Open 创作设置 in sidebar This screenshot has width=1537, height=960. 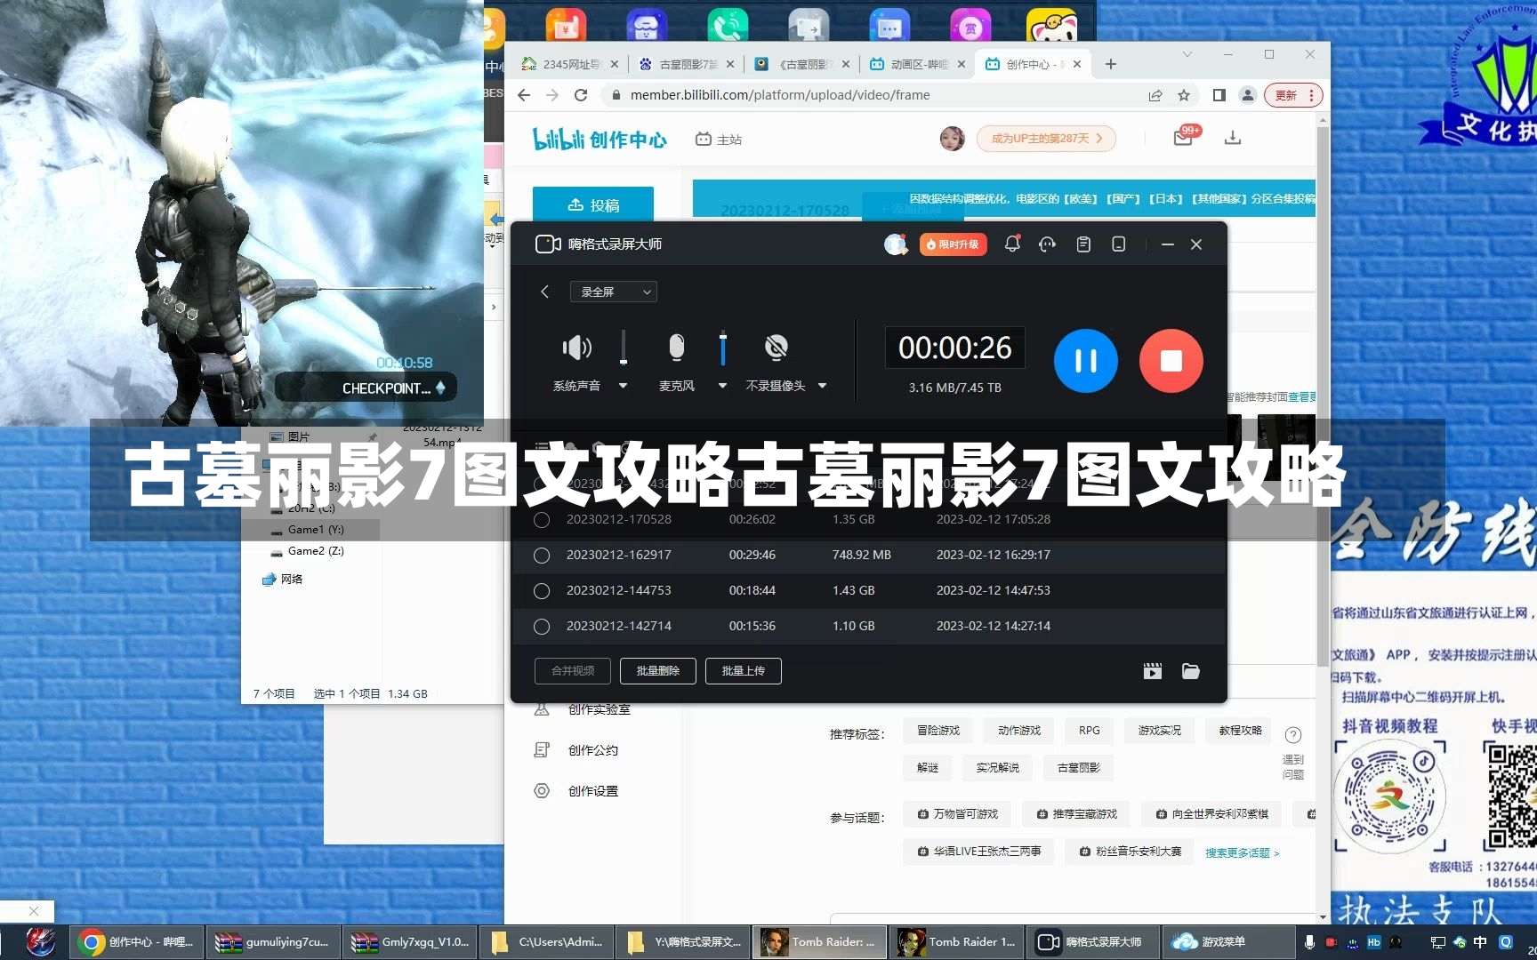point(593,791)
